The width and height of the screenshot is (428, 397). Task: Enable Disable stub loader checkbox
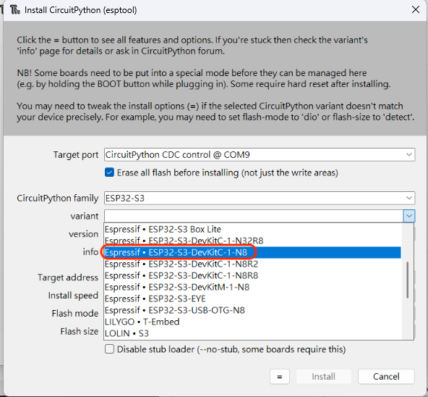tap(109, 349)
